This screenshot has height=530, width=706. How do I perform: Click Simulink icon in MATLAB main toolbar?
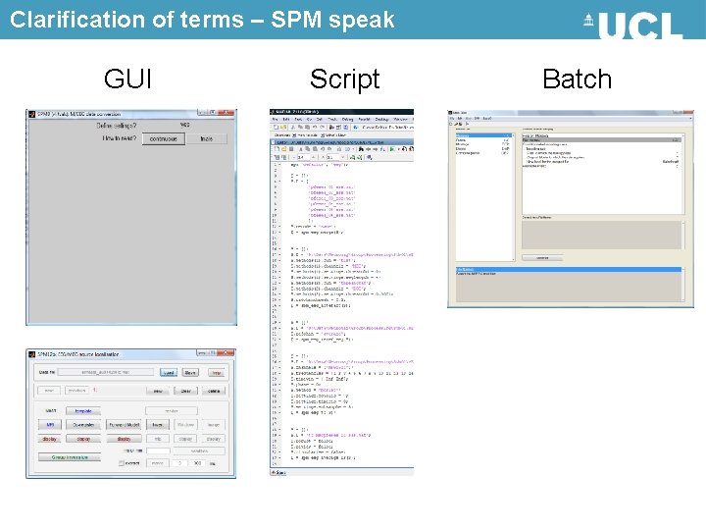[331, 128]
